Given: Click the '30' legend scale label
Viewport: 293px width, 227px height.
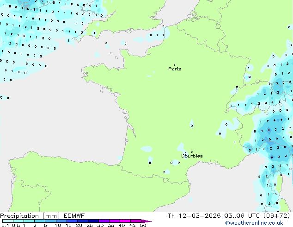Looking at the screenshot, I should coord(100,225).
